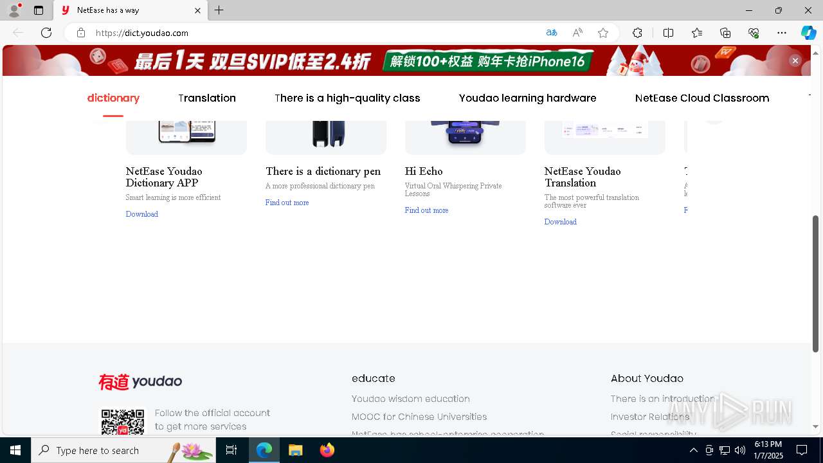Click the scrollbar down arrow
823x463 pixels.
[x=816, y=426]
